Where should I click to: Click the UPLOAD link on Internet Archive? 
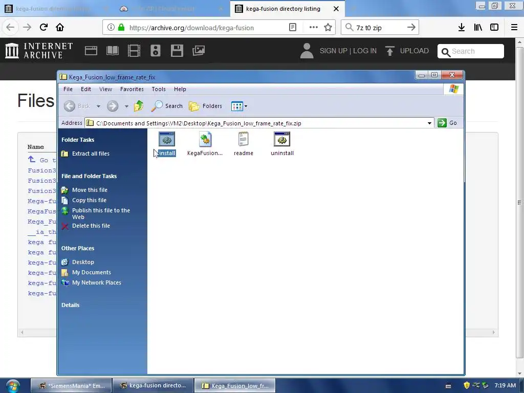(x=407, y=51)
